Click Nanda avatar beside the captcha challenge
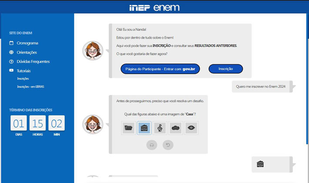This screenshot has height=183, width=309. click(x=93, y=125)
